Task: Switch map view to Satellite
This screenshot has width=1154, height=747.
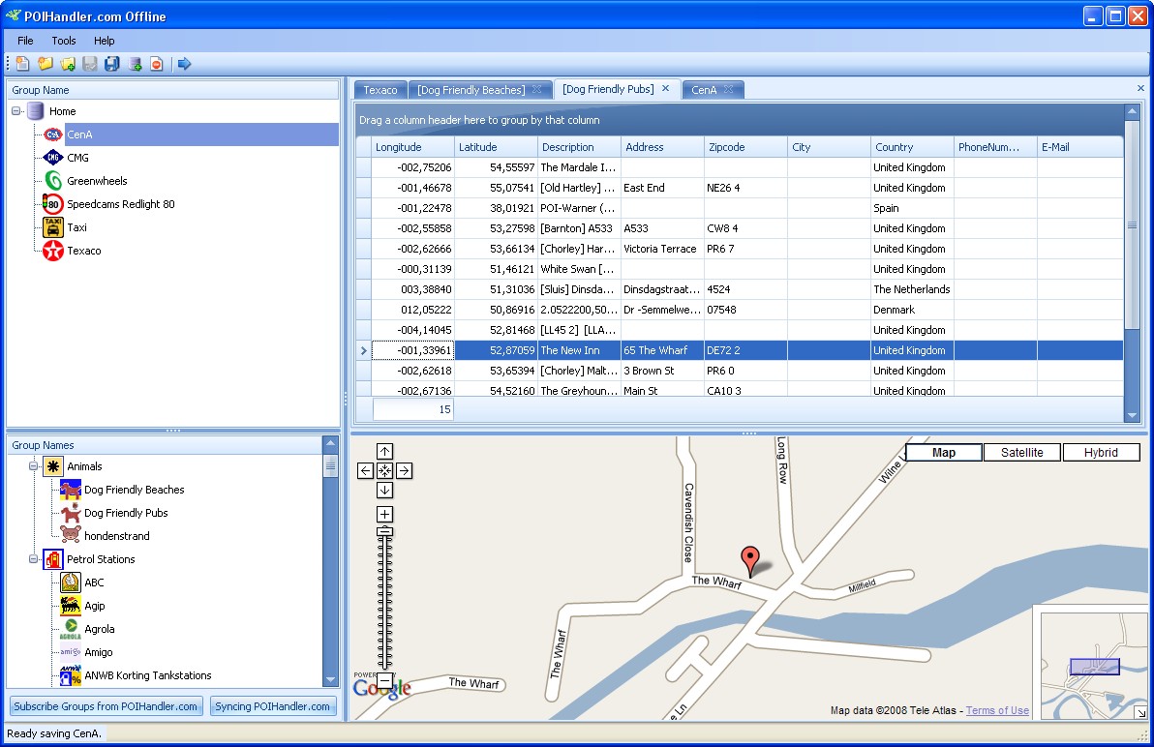Action: coord(1021,453)
